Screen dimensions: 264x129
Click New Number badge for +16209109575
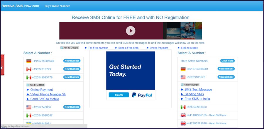[226, 77]
